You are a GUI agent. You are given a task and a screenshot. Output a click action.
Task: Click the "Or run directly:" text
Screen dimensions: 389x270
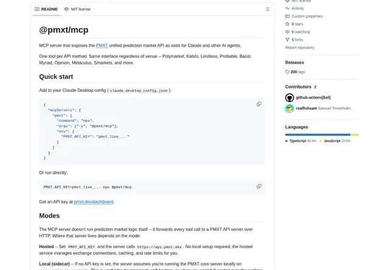(53, 173)
